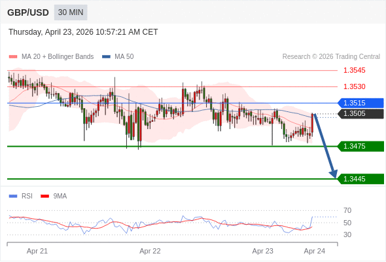The width and height of the screenshot is (386, 262).
Task: Click the MA 50 blue legend swatch
Action: click(106, 57)
